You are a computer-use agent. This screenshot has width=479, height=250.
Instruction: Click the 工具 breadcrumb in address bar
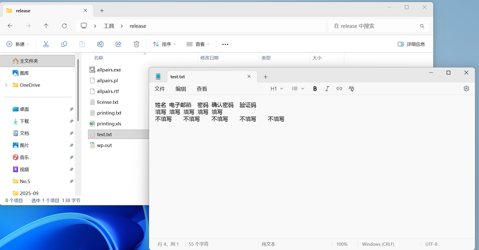tap(109, 26)
